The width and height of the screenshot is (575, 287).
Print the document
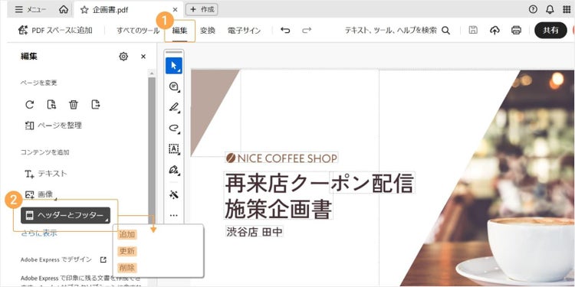coord(516,31)
